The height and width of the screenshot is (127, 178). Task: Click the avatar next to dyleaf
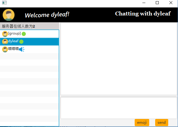click(x=5, y=42)
